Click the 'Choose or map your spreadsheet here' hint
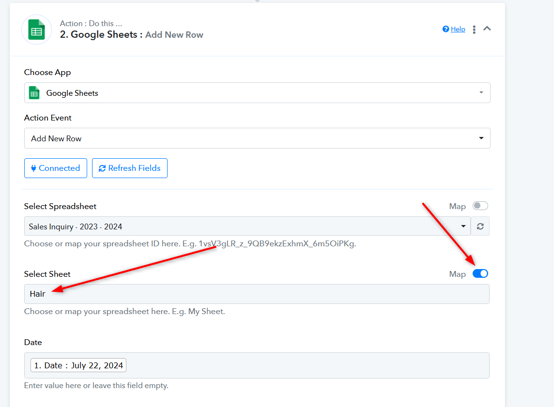Screen dimensions: 554x407 (124, 312)
